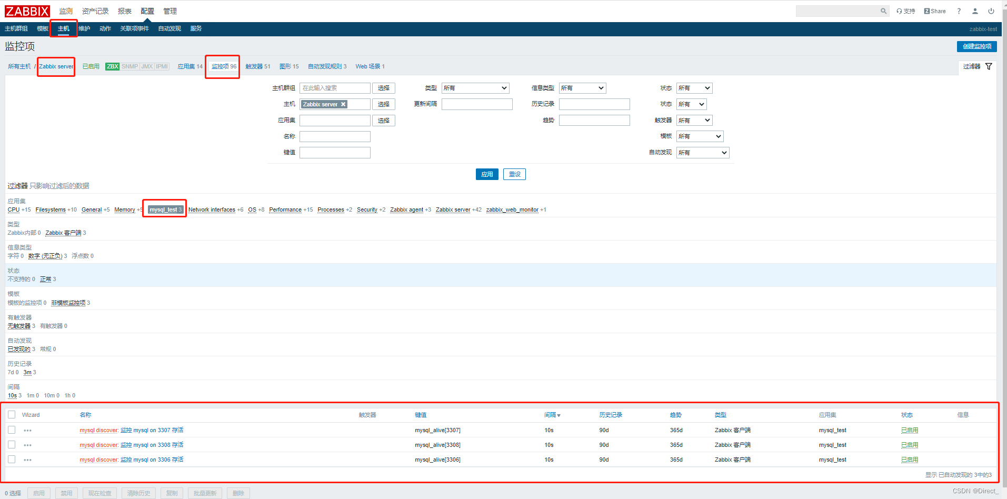Click the JMX availability badge
Viewport: 1007px width, 499px height.
147,66
